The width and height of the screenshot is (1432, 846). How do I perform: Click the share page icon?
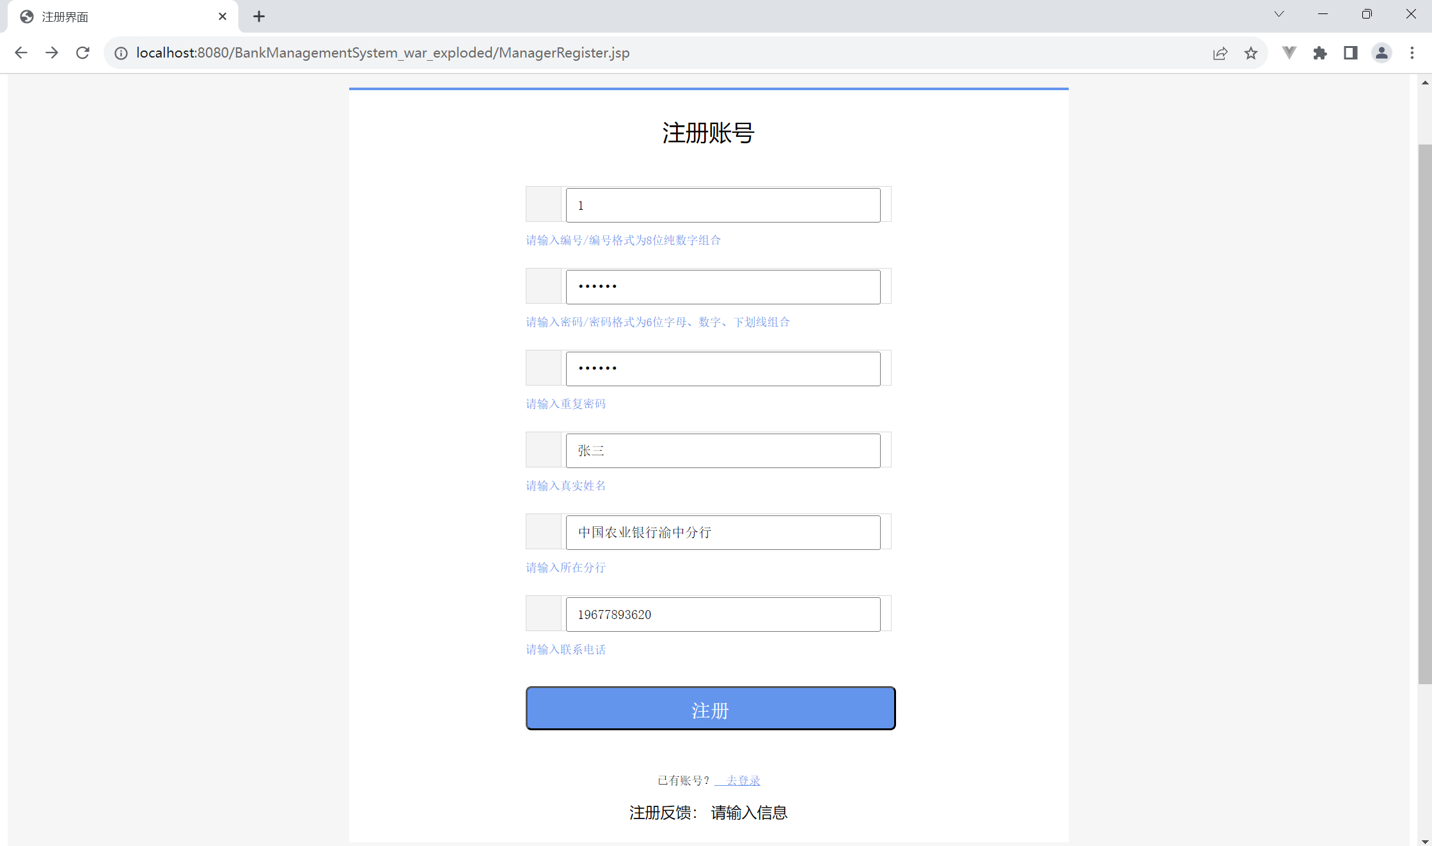tap(1220, 53)
